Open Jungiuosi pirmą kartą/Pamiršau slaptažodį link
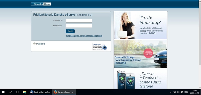This screenshot has width=201, height=95. point(84,36)
